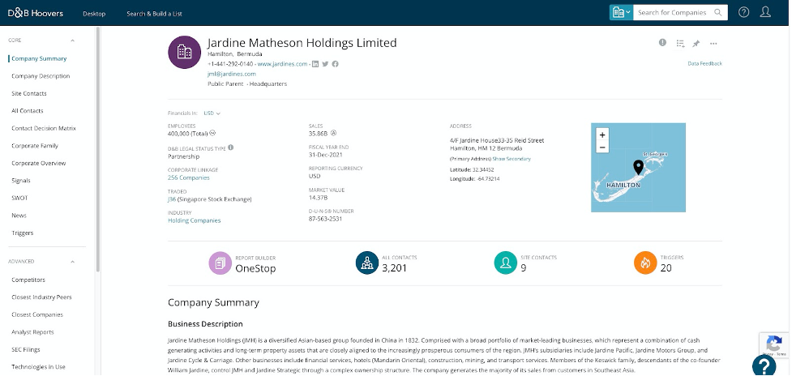792x376 pixels.
Task: Open the company's LinkedIn icon
Action: coord(315,64)
